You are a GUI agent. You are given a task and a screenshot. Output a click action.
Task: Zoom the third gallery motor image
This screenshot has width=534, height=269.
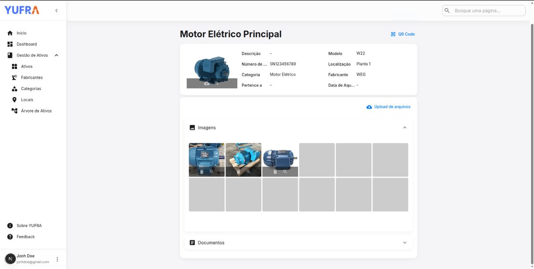pyautogui.click(x=285, y=171)
